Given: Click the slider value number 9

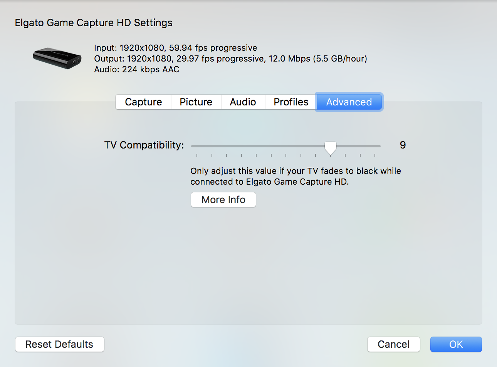Looking at the screenshot, I should [403, 145].
